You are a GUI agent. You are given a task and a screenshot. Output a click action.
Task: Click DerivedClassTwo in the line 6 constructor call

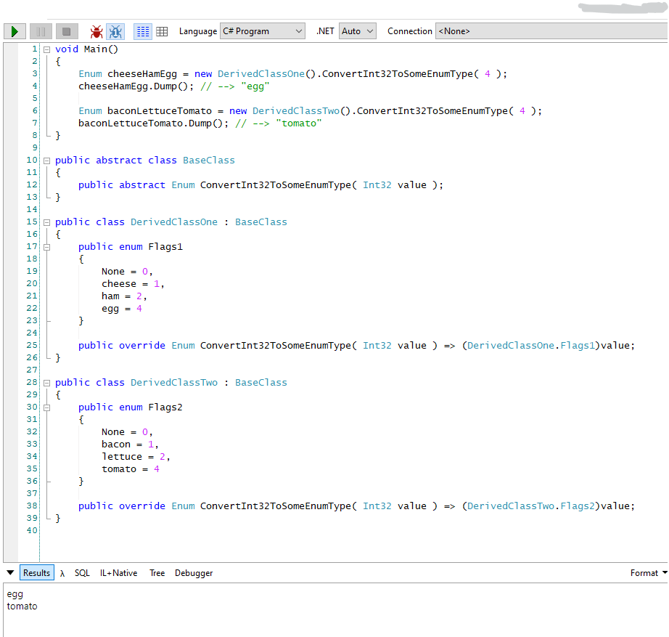296,111
